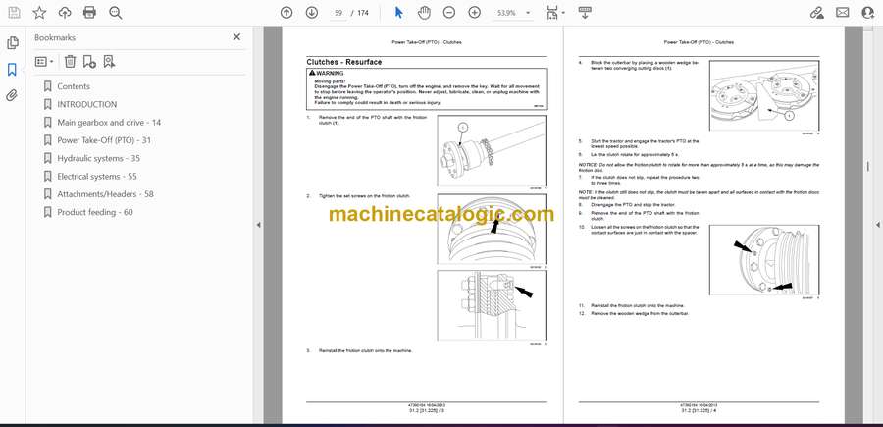Activate the hand pan tool

tap(424, 13)
